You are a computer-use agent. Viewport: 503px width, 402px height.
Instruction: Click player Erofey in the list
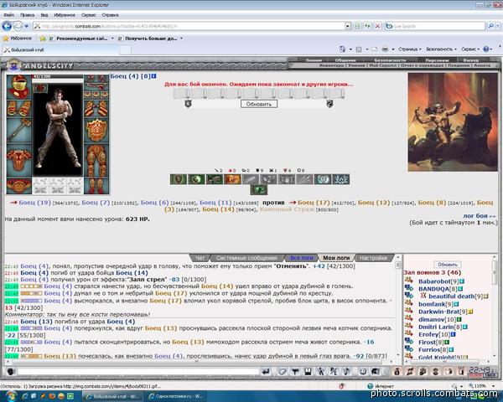point(428,334)
